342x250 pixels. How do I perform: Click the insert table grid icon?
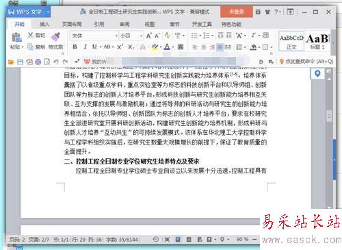(265, 35)
